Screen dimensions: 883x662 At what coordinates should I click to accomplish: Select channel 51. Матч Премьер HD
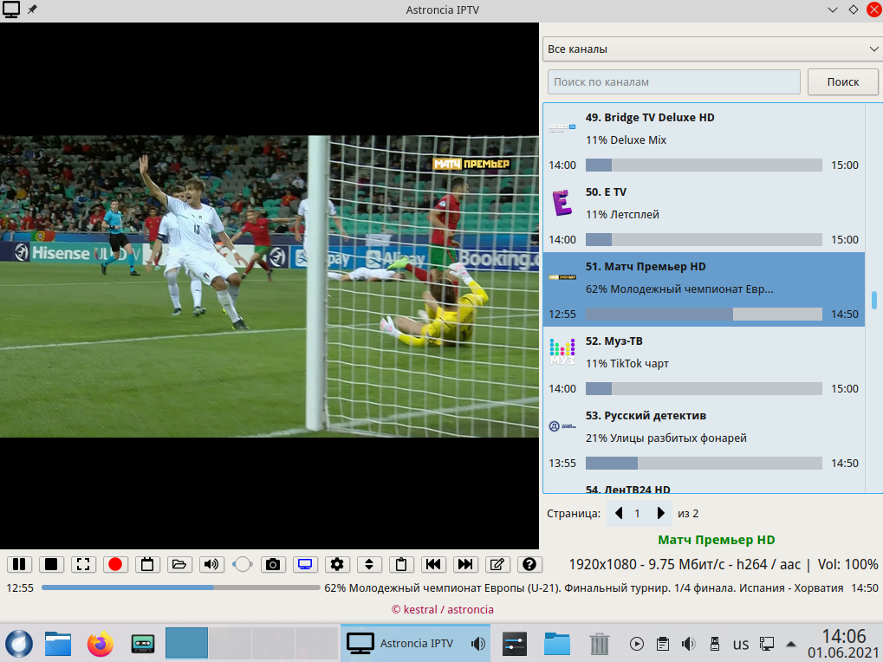tap(704, 289)
